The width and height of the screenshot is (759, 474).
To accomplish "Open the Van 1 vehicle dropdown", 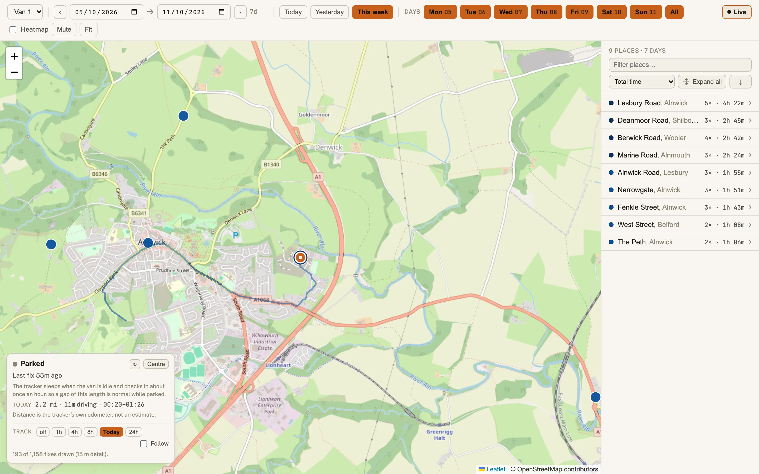I will (25, 12).
